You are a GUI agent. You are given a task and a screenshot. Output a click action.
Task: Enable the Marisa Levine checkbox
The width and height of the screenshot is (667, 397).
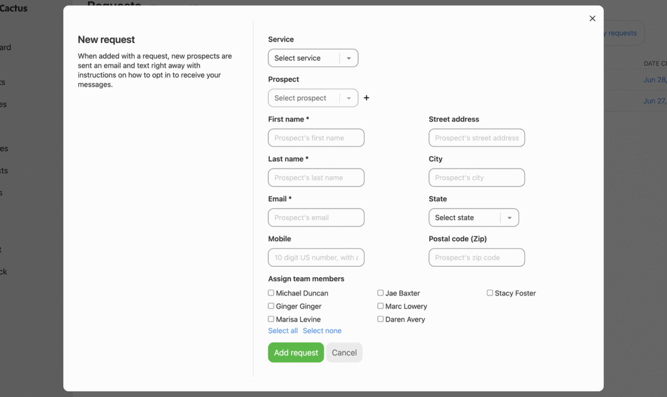(x=271, y=320)
